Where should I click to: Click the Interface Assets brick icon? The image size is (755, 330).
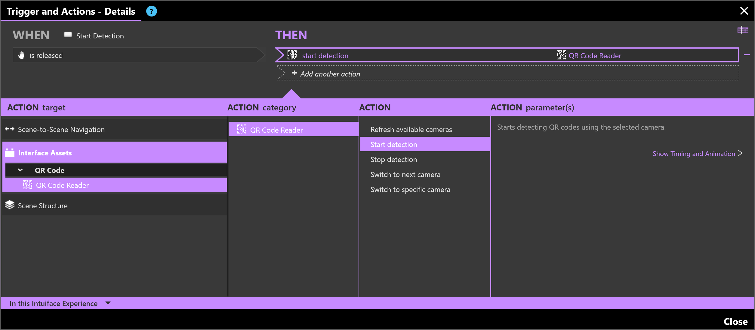pos(10,153)
